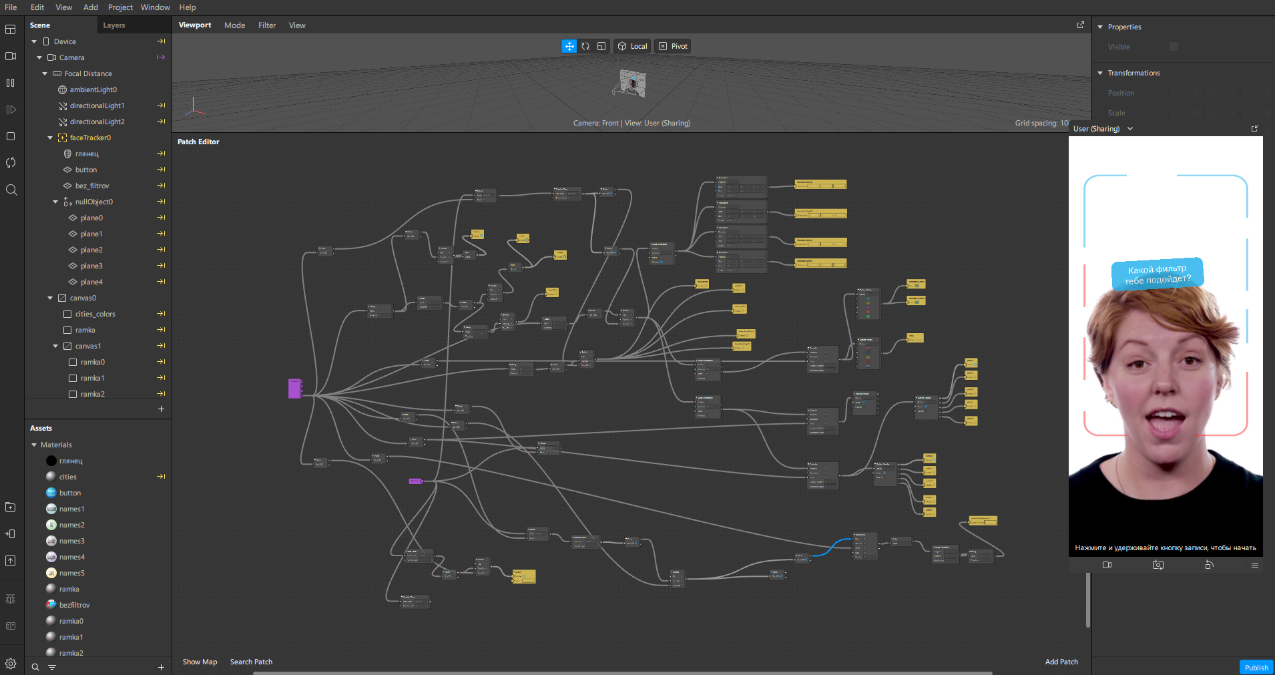Select faceTracker0 in the scene tree

(90, 138)
